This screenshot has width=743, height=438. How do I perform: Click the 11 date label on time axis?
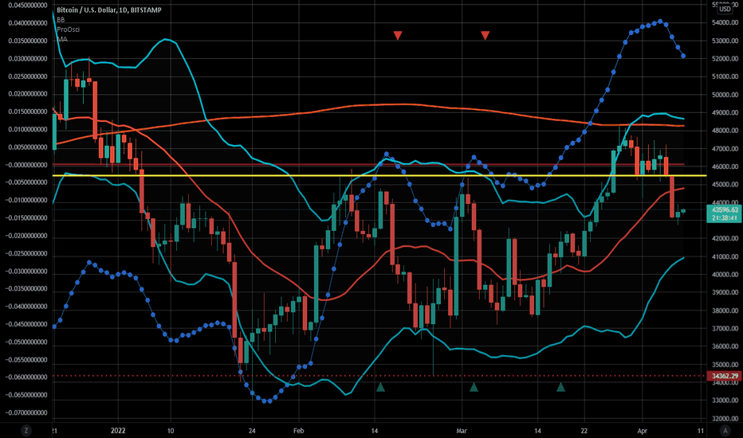pyautogui.click(x=701, y=430)
